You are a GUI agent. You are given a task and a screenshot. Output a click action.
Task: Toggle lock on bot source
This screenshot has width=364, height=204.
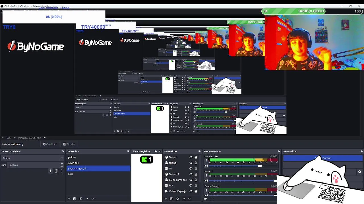point(196,186)
